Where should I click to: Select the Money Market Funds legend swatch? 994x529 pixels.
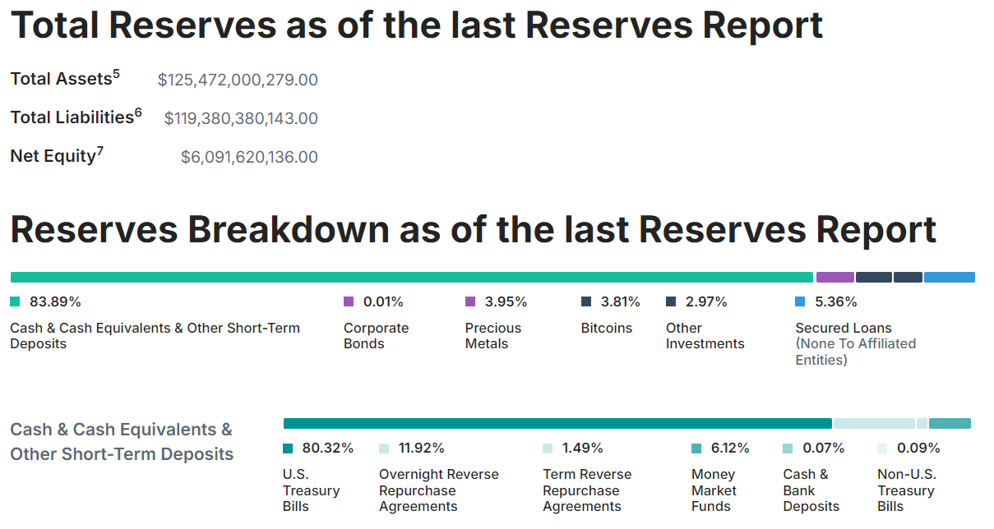(x=696, y=448)
